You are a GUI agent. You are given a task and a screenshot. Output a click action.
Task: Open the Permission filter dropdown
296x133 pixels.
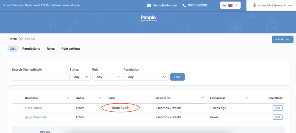(x=146, y=77)
